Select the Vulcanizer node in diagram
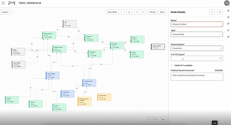Screen dimensions: 231x125 click(x=117, y=45)
